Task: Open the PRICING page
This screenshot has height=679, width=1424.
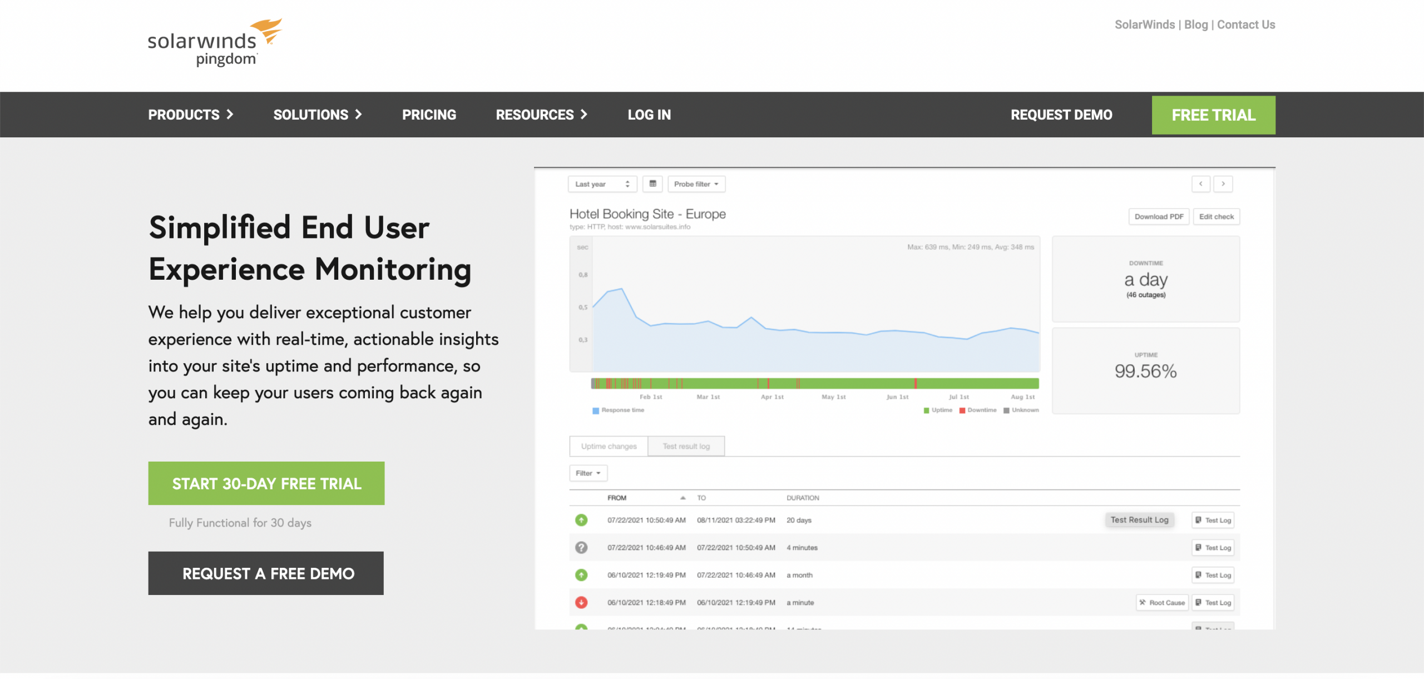Action: (x=429, y=115)
